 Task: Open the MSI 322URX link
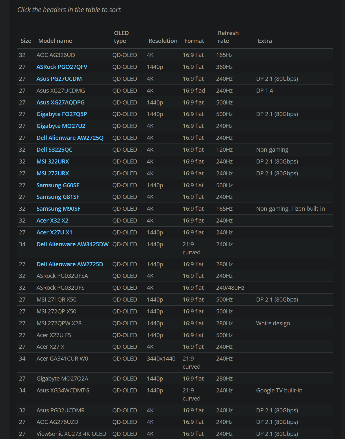53,161
